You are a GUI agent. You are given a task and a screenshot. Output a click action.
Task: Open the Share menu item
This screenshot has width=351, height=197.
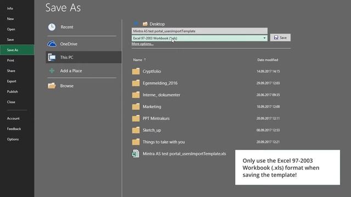[x=11, y=71]
